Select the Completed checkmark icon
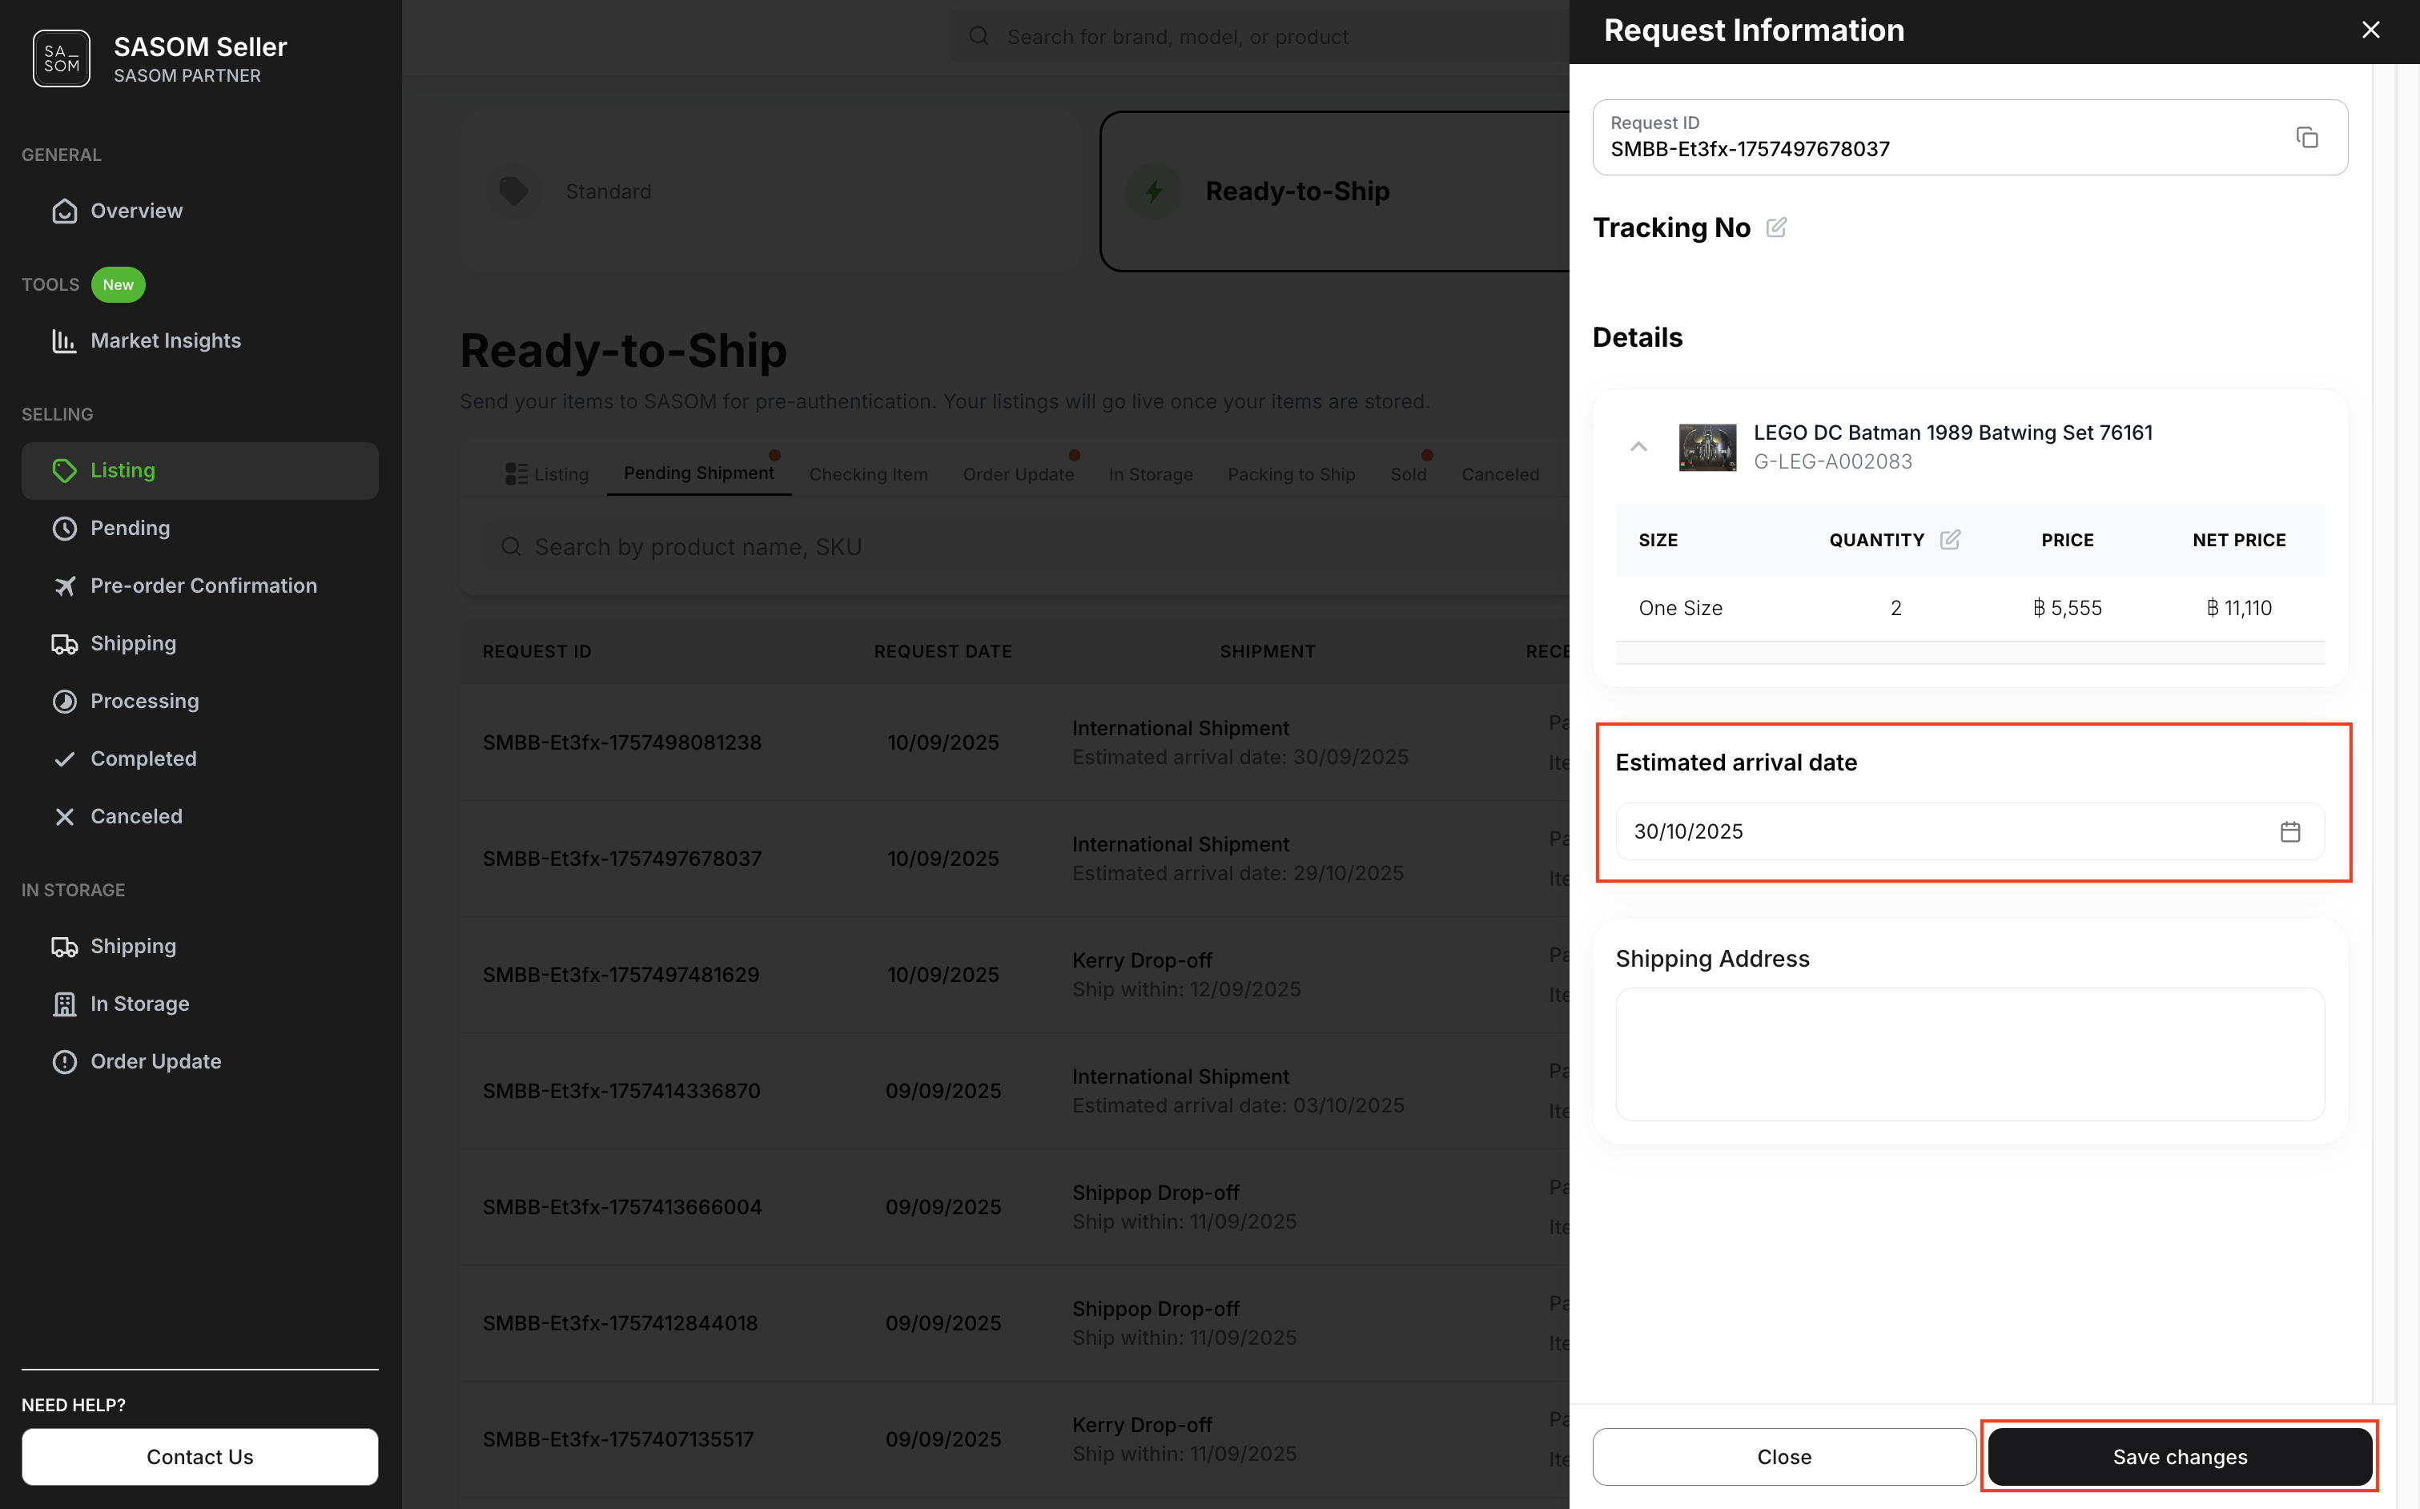The width and height of the screenshot is (2420, 1509). coord(64,759)
